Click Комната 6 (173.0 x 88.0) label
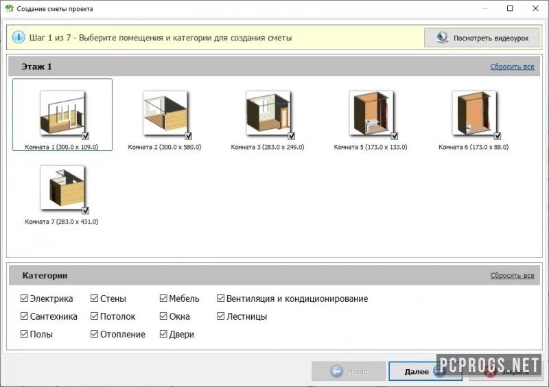The width and height of the screenshot is (549, 387). (474, 147)
